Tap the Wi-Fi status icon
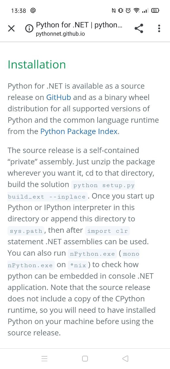This screenshot has width=170, height=369. pyautogui.click(x=137, y=11)
